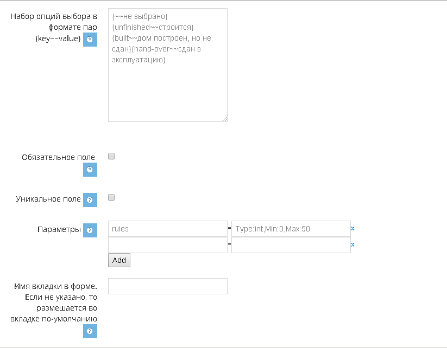Click the form tab name input field
Screen dimensions: 447x348
(168, 286)
